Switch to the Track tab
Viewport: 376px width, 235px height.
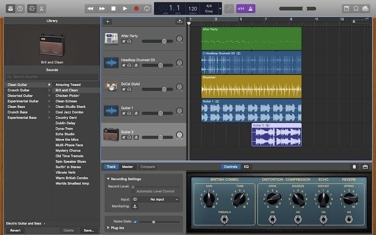point(111,167)
